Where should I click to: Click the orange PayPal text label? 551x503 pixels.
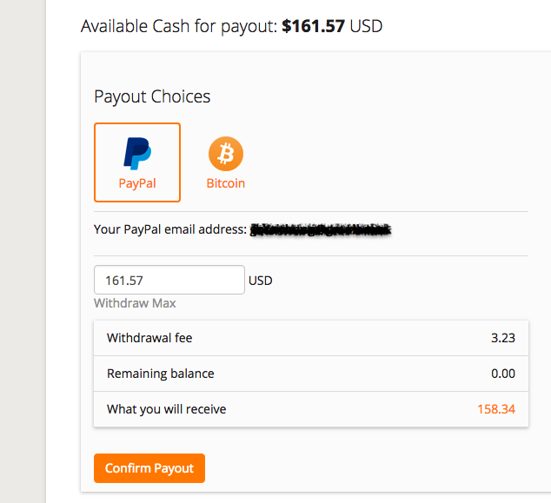(137, 183)
